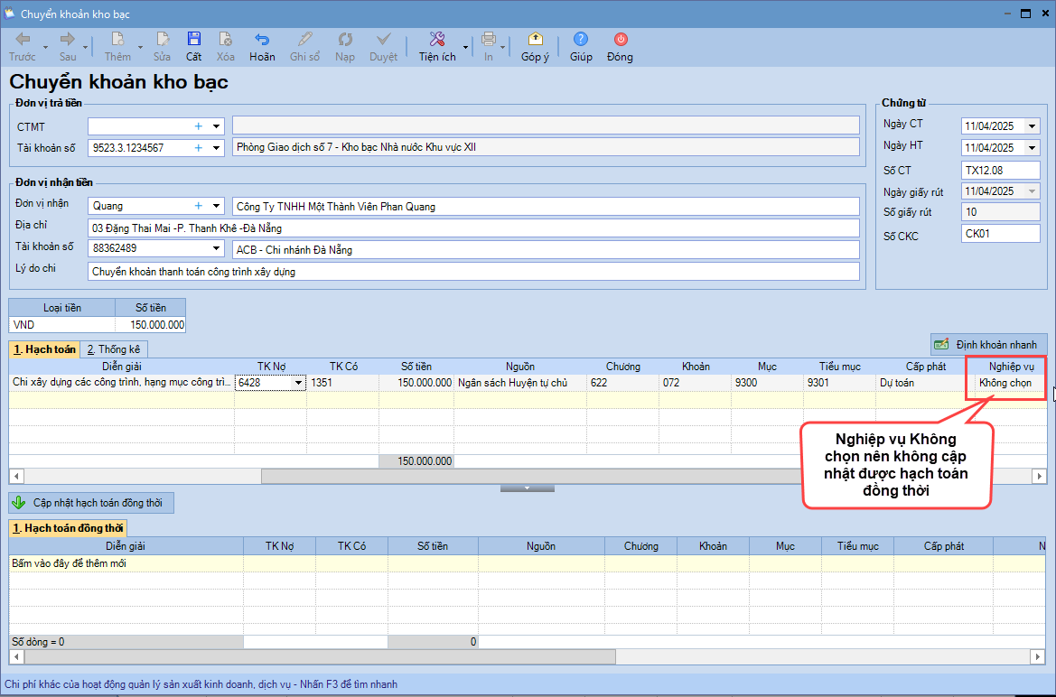Image resolution: width=1056 pixels, height=697 pixels.
Task: Open CTMT combo box dropdown
Action: (x=216, y=125)
